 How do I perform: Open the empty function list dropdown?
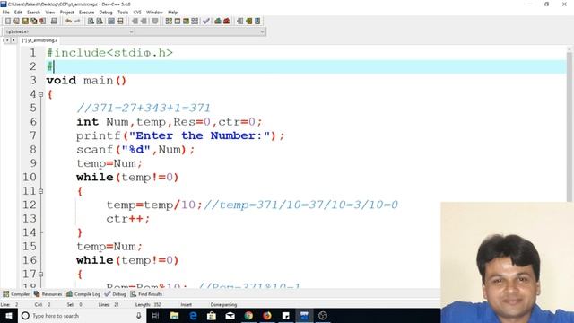(x=200, y=32)
